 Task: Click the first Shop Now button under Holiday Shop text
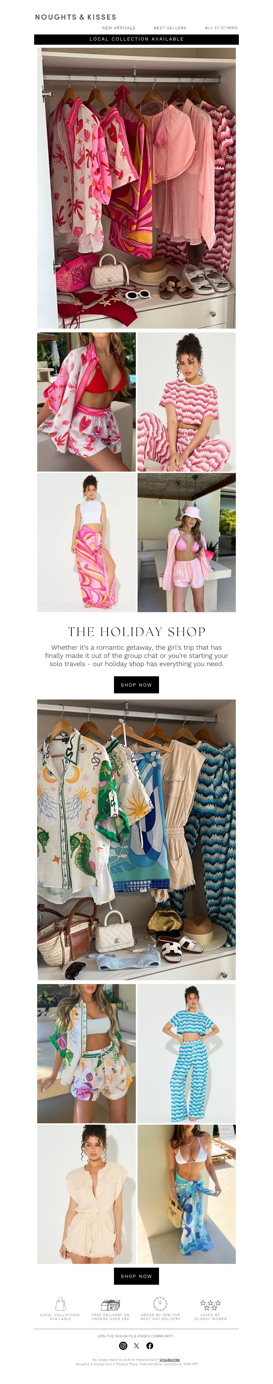(x=136, y=685)
